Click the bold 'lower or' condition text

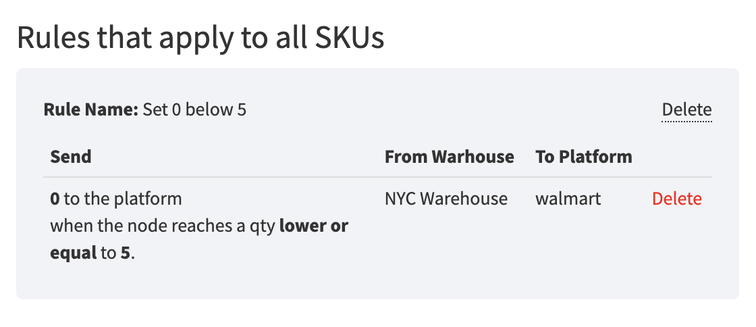coord(314,226)
